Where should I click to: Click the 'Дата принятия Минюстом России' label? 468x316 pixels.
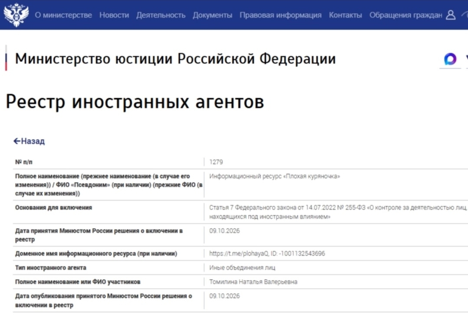99,235
